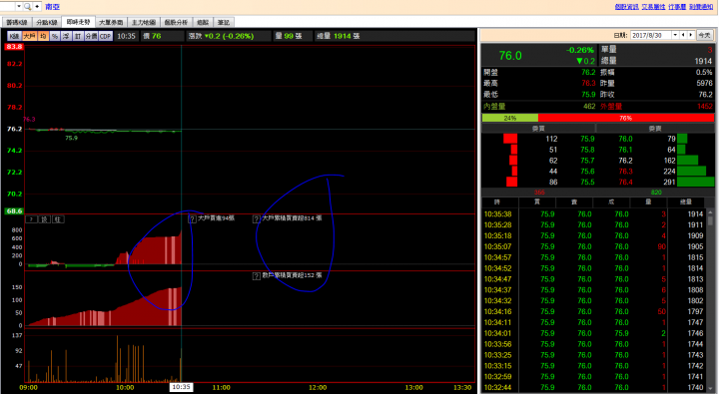Viewport: 719px width, 394px height.
Task: Toggle the 分價 price distribution button
Action: [x=91, y=36]
